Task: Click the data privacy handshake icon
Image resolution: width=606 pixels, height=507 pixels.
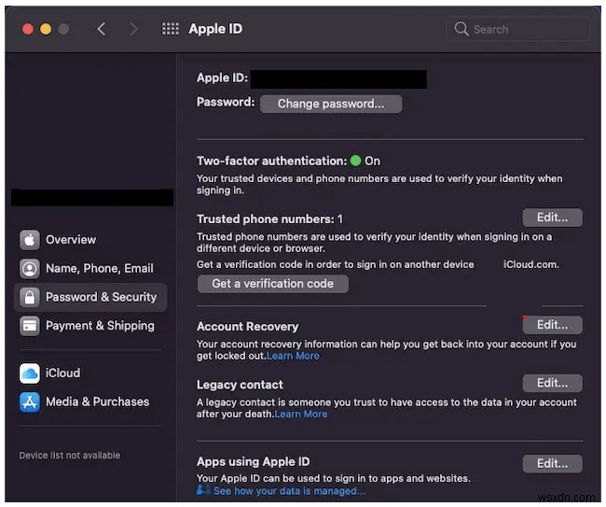Action: (203, 490)
